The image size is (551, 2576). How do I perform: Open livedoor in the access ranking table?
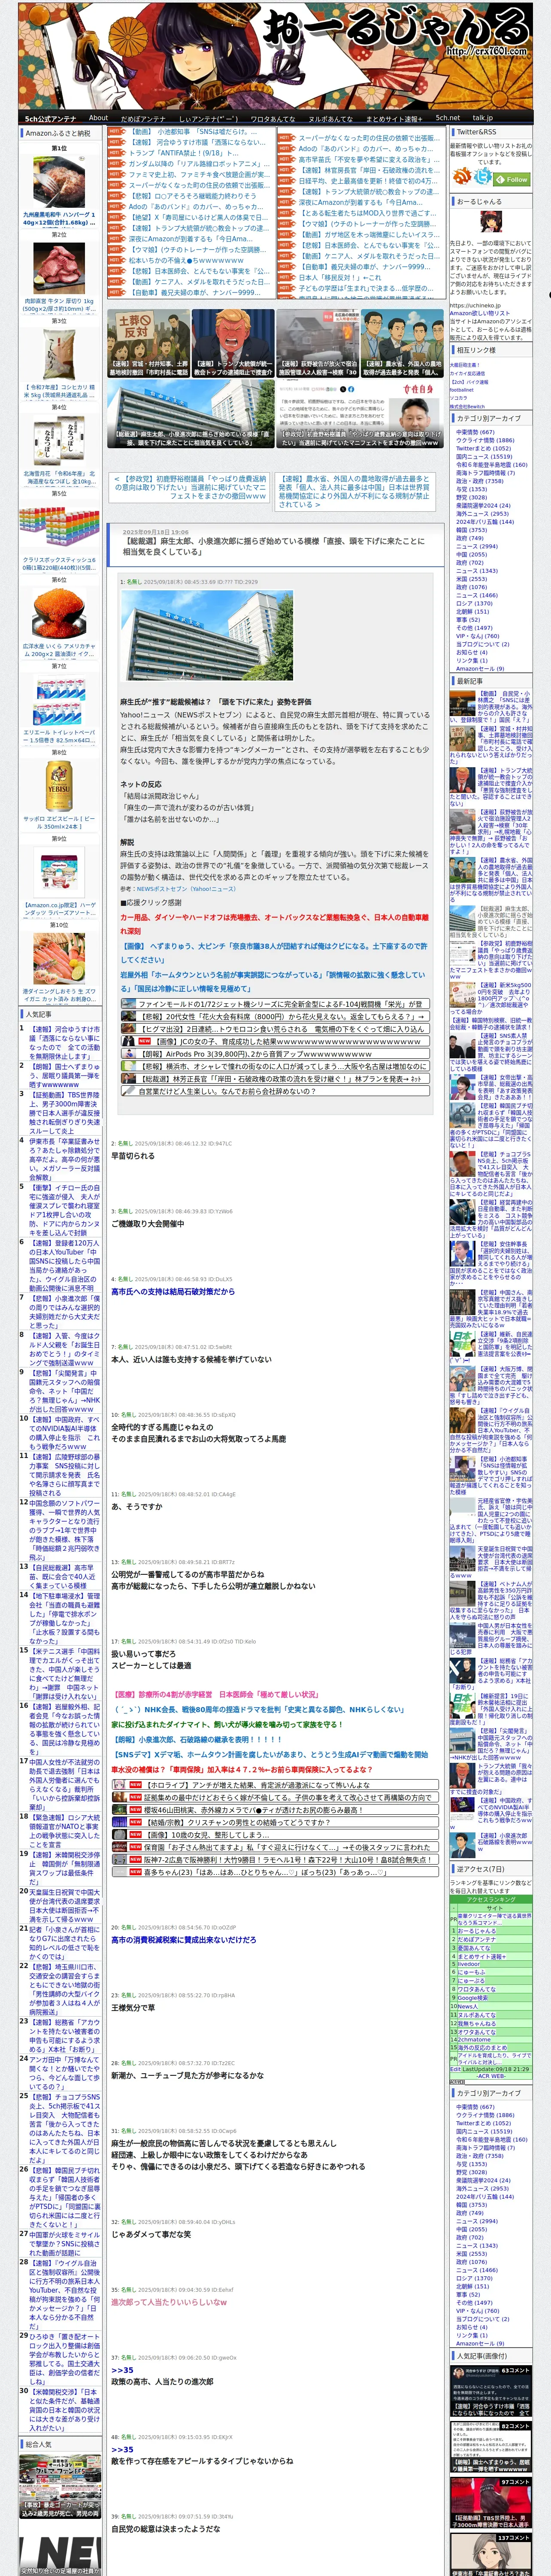coord(468,1964)
